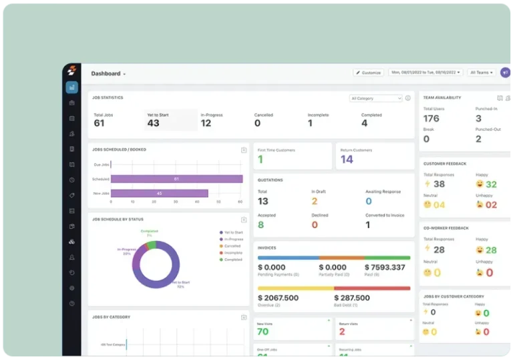Image resolution: width=513 pixels, height=359 pixels.
Task: Click the purple announcement megaphone icon
Action: (x=505, y=73)
